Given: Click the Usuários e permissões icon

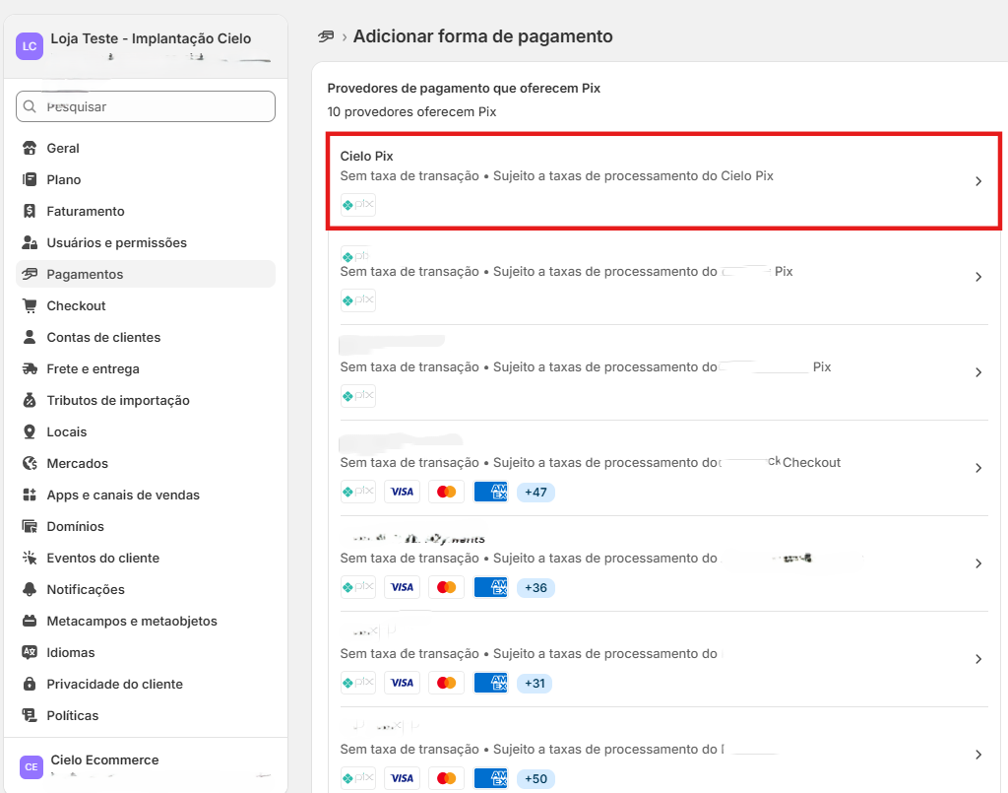Looking at the screenshot, I should point(30,242).
